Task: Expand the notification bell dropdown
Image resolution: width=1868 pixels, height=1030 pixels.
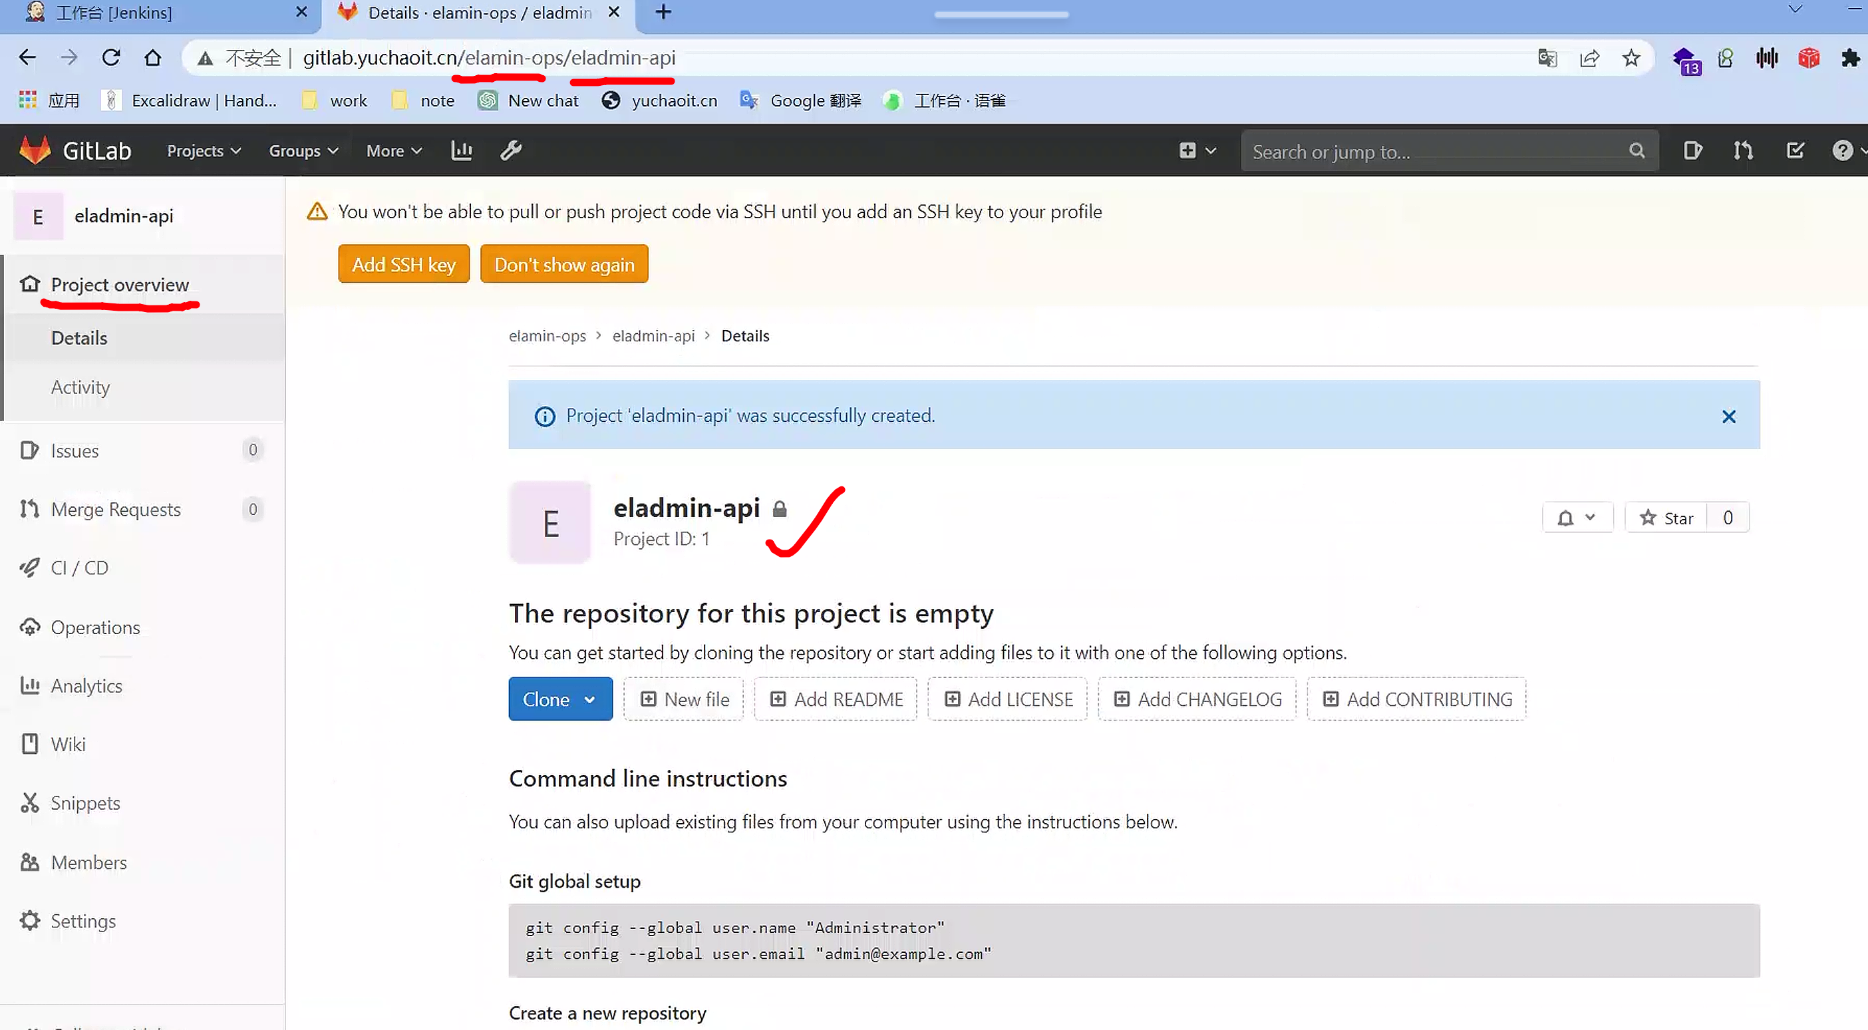Action: pos(1577,518)
